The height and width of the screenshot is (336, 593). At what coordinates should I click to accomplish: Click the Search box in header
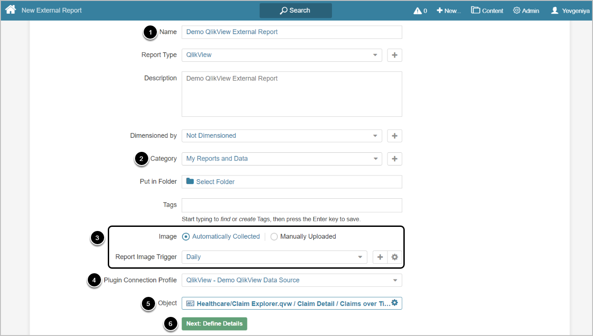(296, 10)
